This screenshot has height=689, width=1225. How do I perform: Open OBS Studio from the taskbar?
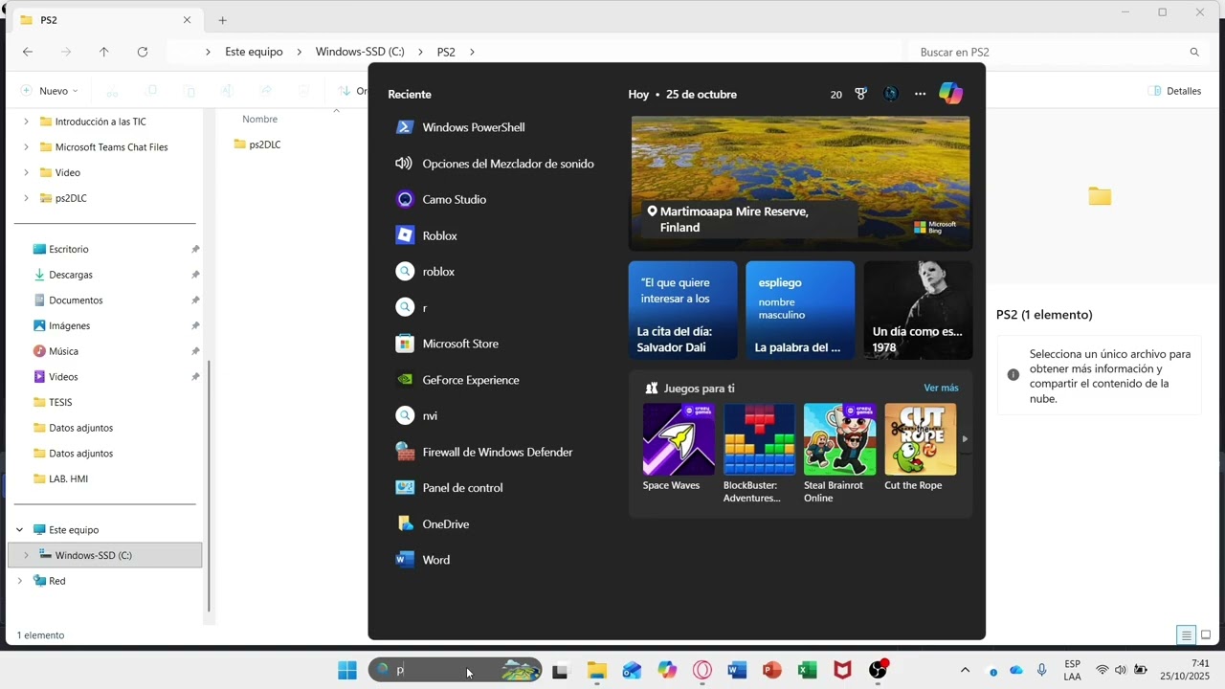878,671
